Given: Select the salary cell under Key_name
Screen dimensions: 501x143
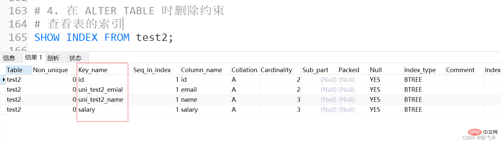Looking at the screenshot, I should tap(87, 109).
